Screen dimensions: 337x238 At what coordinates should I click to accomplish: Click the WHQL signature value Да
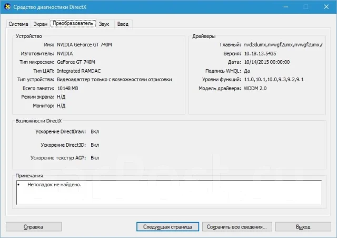point(247,71)
